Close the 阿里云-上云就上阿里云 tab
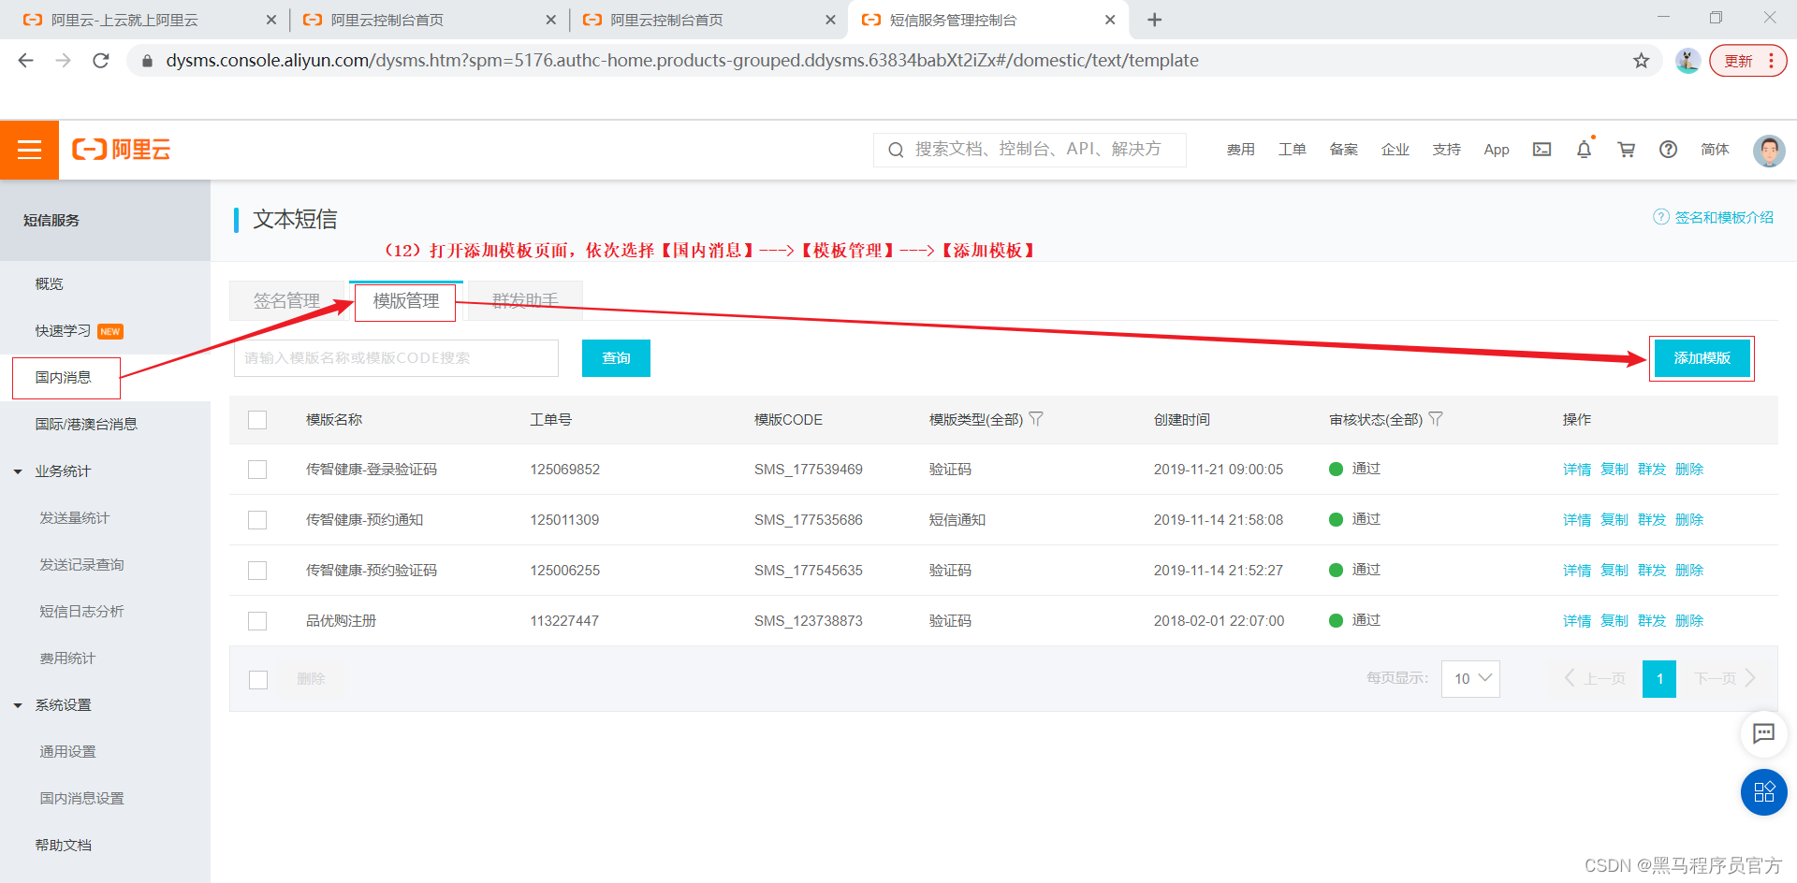The image size is (1797, 883). (x=271, y=20)
